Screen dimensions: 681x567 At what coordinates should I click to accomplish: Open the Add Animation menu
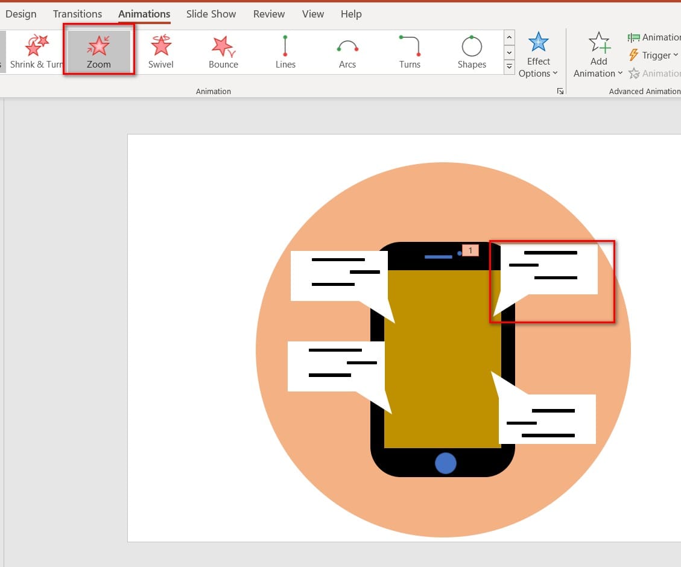click(x=598, y=55)
